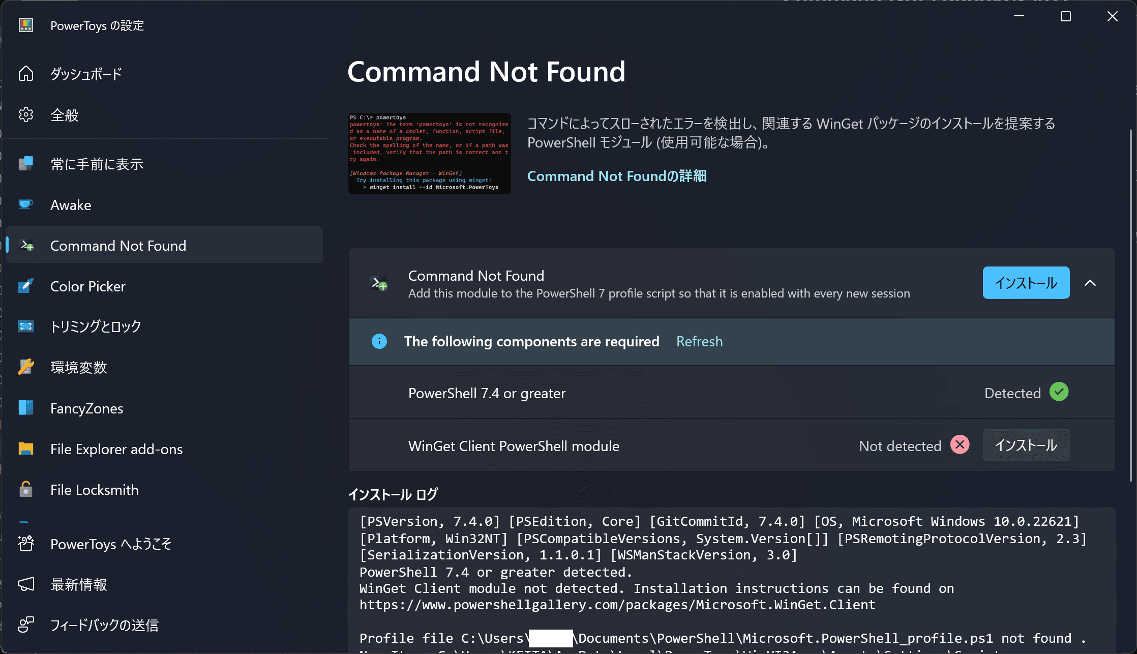Click blue インストール button for Command Not Found

(x=1026, y=283)
